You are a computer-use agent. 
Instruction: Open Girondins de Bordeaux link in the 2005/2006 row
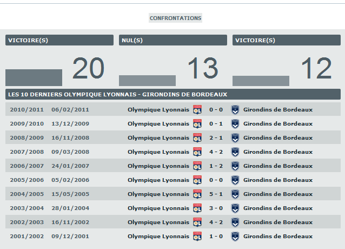pos(278,180)
